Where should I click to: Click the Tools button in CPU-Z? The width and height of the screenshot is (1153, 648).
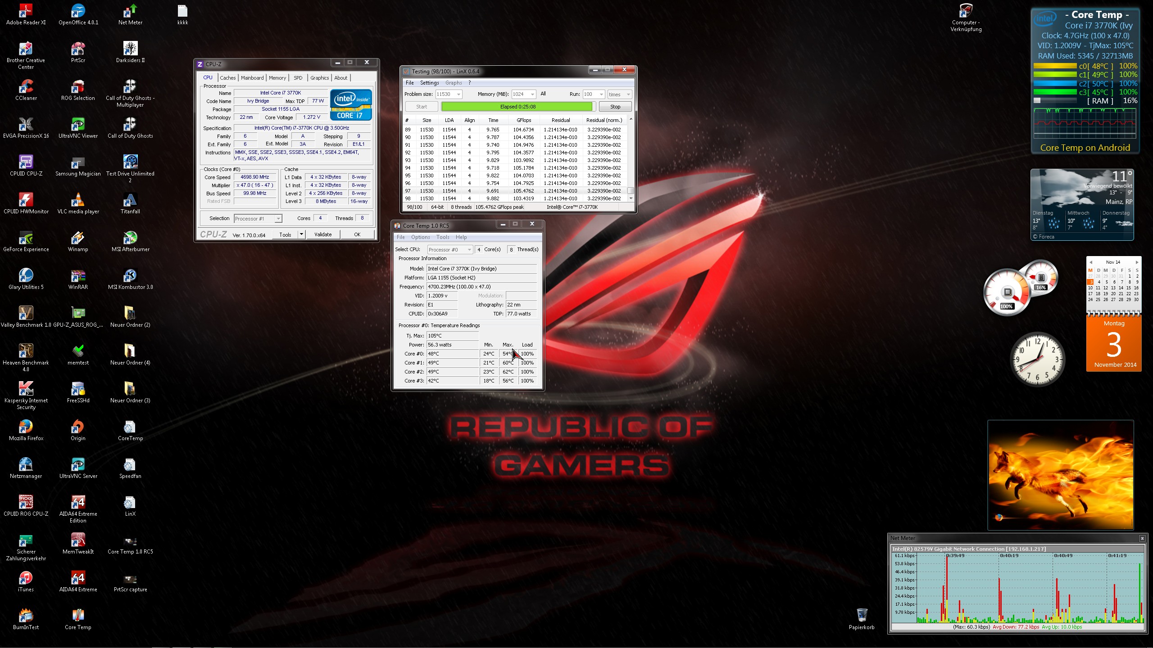pyautogui.click(x=285, y=234)
